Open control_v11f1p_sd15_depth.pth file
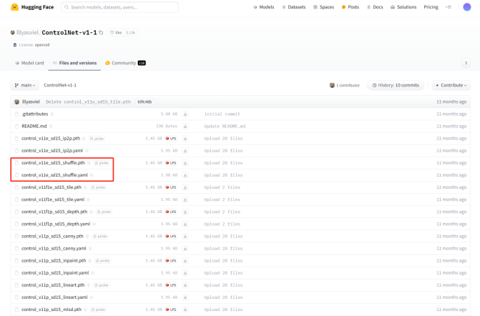480x316 pixels. pos(54,212)
